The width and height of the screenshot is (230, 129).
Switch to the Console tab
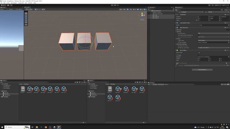coord(151,83)
